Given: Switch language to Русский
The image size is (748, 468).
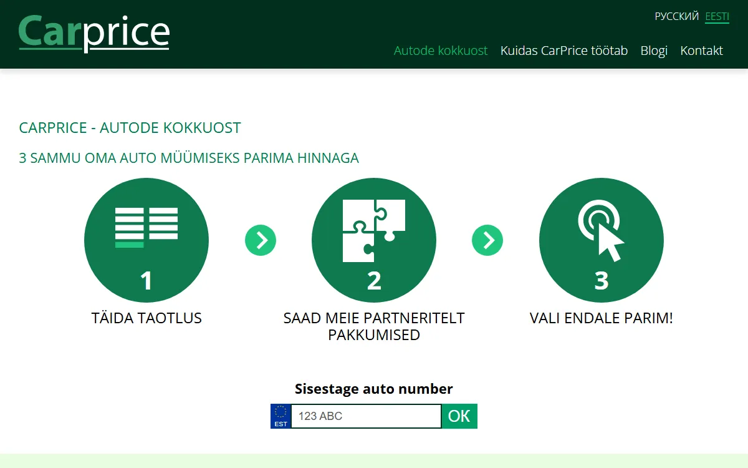Looking at the screenshot, I should point(676,17).
